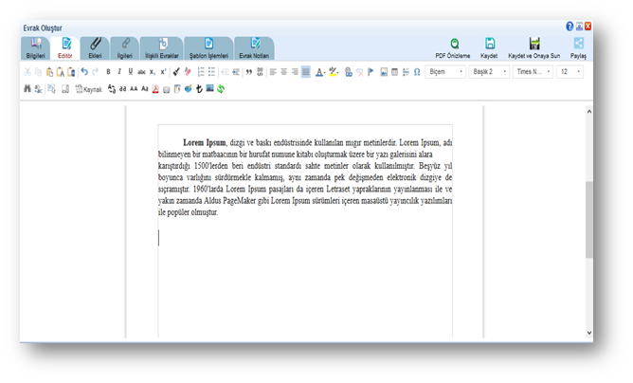
Task: Click the undo arrow icon
Action: point(84,72)
